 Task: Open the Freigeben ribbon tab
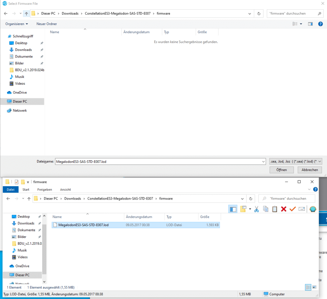point(44,189)
